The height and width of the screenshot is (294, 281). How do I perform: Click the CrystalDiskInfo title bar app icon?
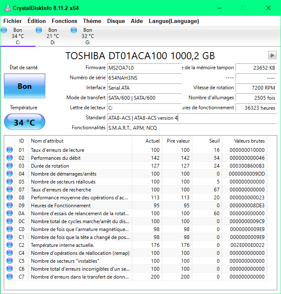pyautogui.click(x=8, y=8)
